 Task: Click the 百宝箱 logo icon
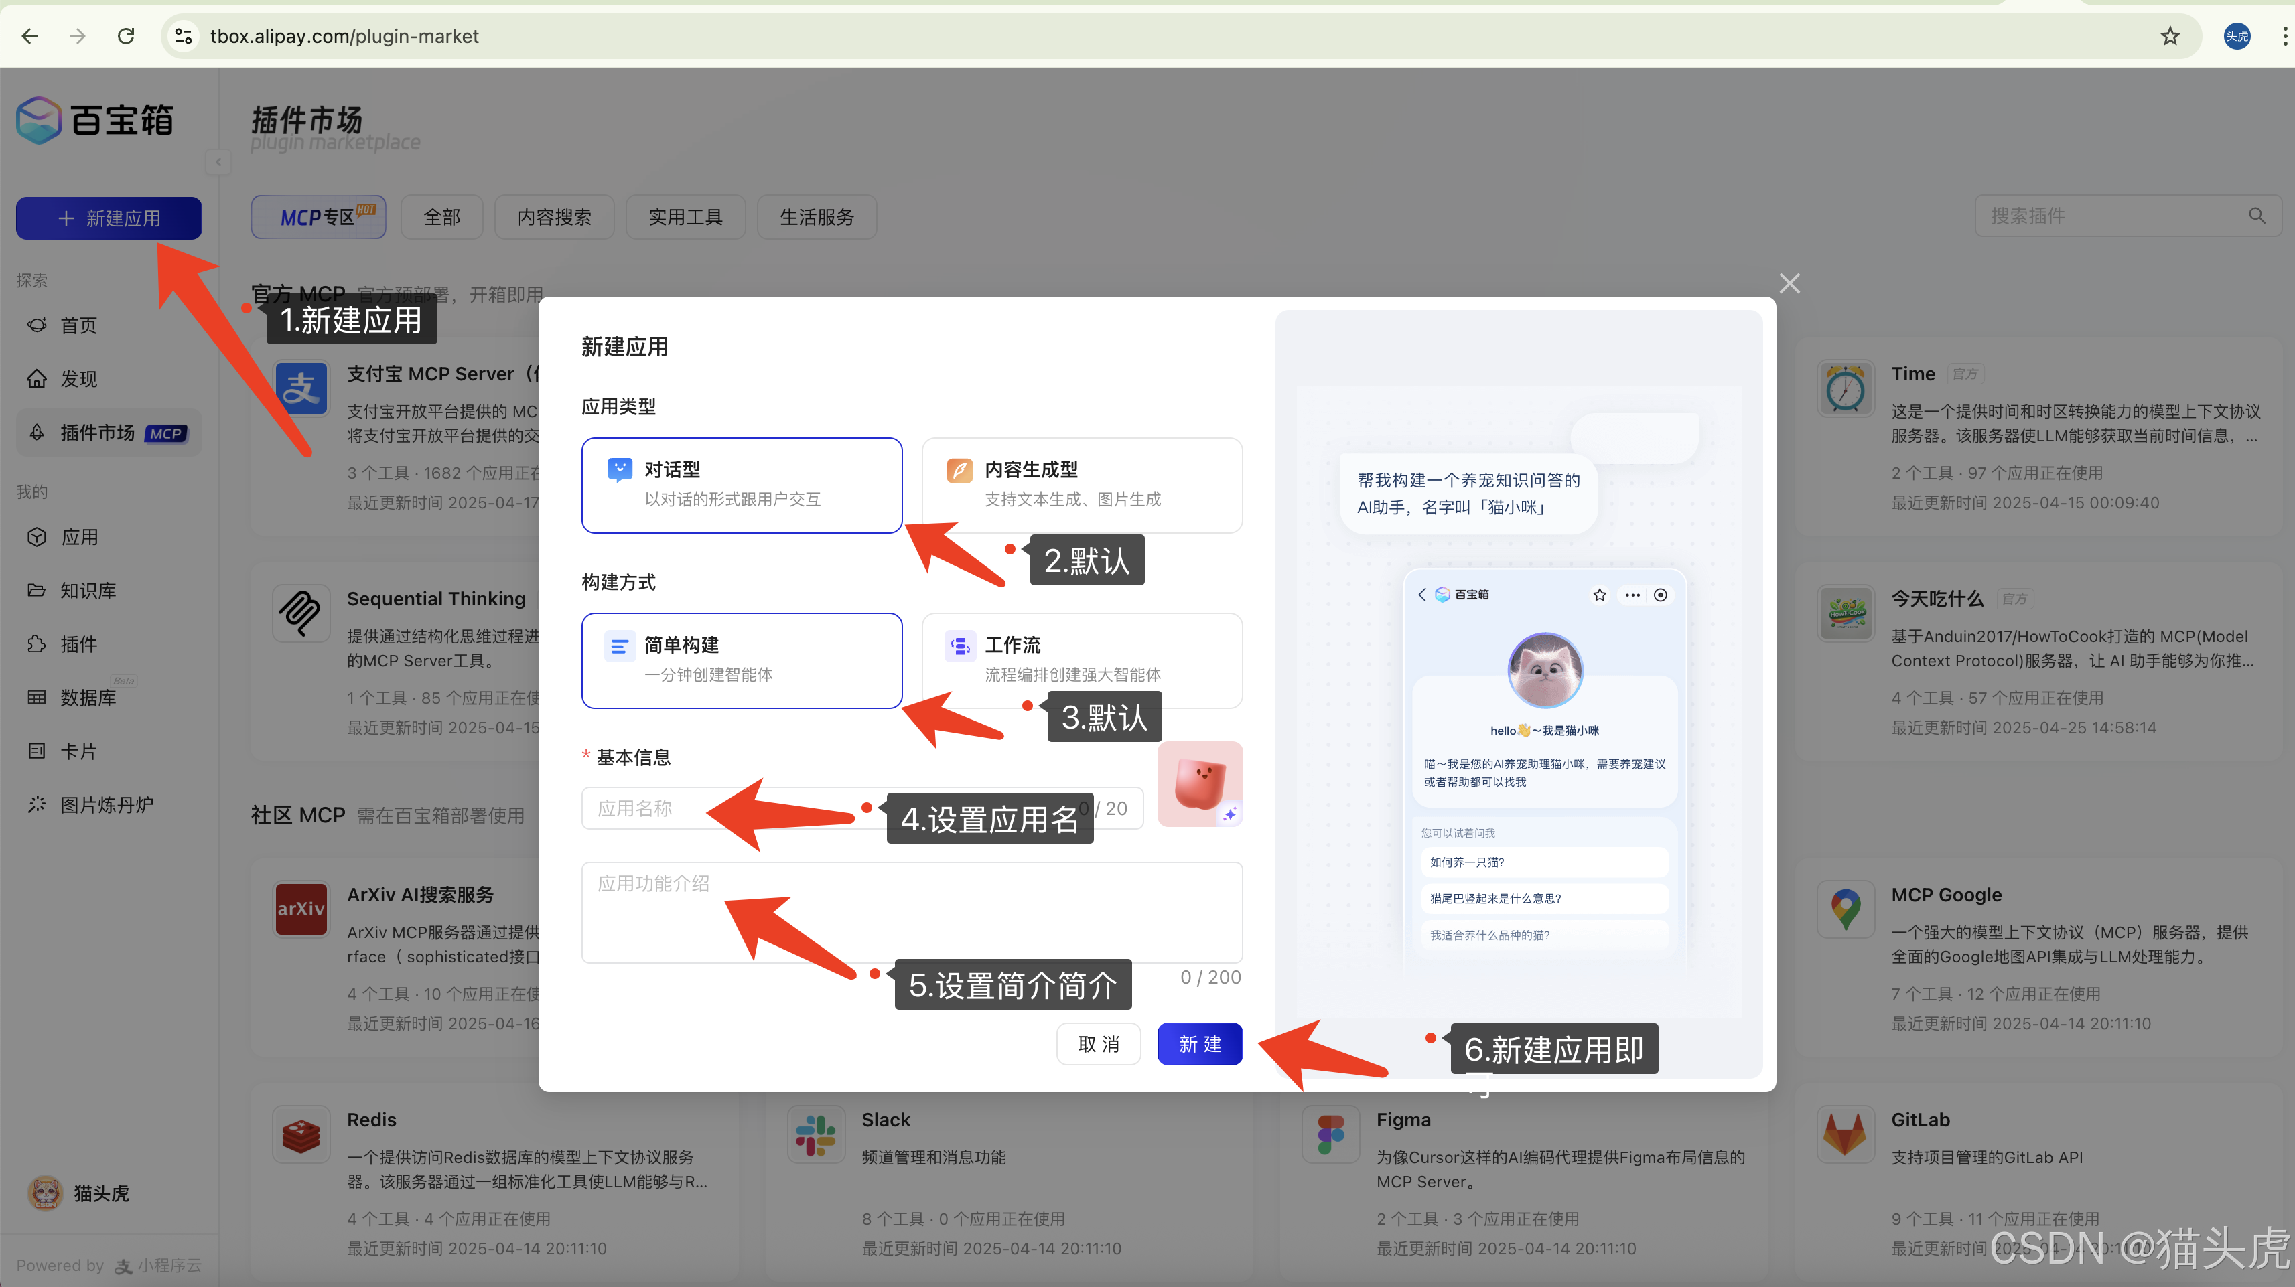pyautogui.click(x=40, y=121)
